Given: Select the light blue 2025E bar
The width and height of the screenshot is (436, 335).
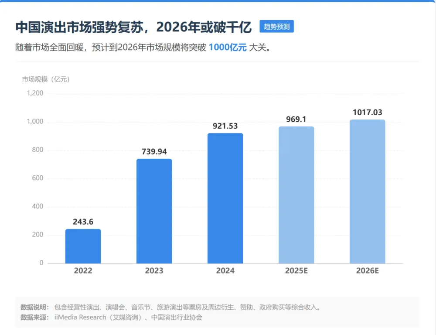Looking at the screenshot, I should 296,195.
